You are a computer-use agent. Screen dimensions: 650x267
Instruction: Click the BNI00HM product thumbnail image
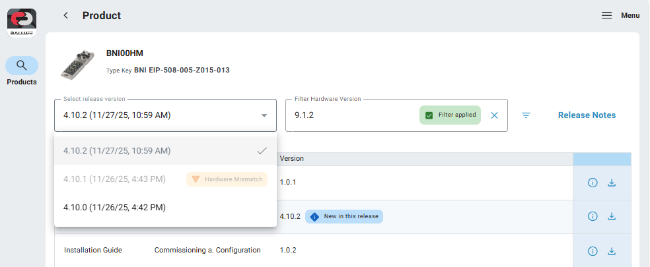(x=76, y=64)
